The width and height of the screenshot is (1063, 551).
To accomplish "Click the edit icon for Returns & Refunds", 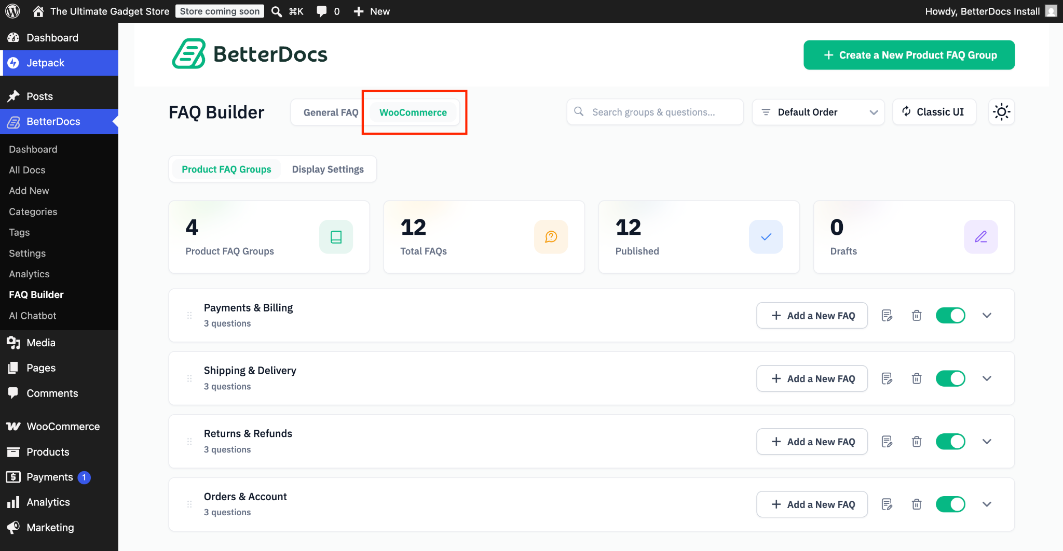I will (887, 442).
